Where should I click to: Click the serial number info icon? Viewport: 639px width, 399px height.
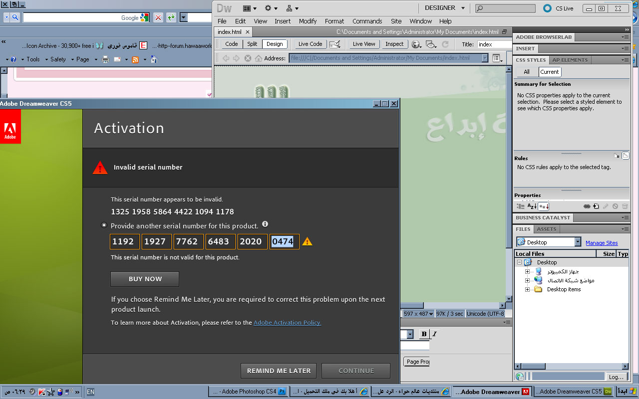[265, 224]
